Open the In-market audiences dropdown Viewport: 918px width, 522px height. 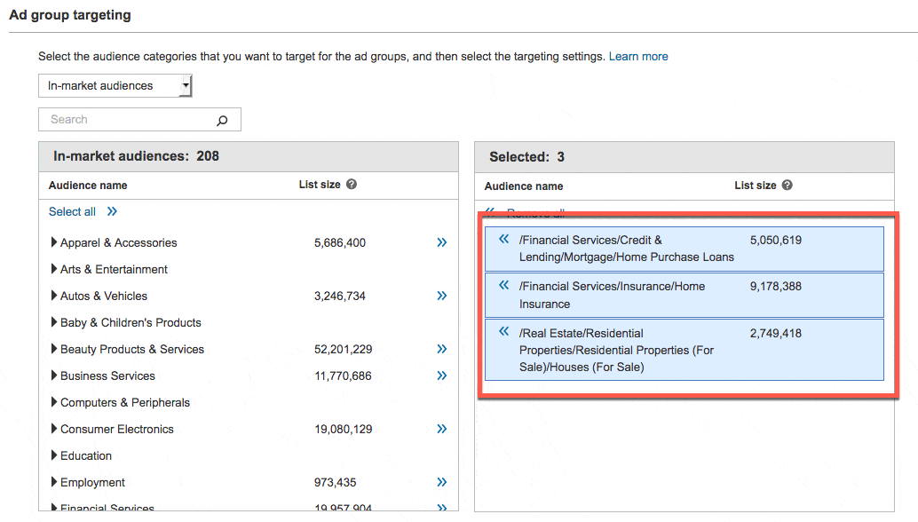click(115, 86)
